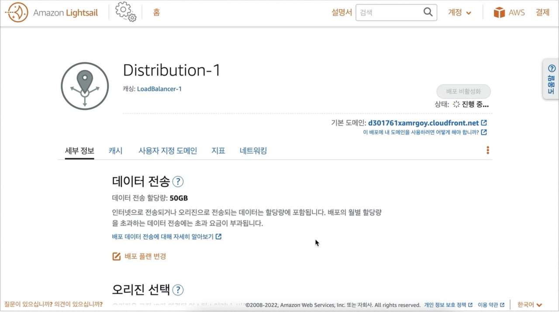Open the 설명서 documentation link

(x=342, y=13)
